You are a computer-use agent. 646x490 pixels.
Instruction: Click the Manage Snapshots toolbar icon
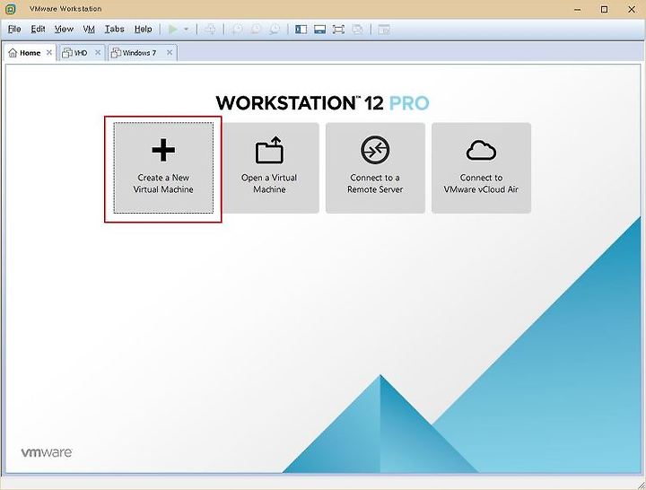(275, 30)
